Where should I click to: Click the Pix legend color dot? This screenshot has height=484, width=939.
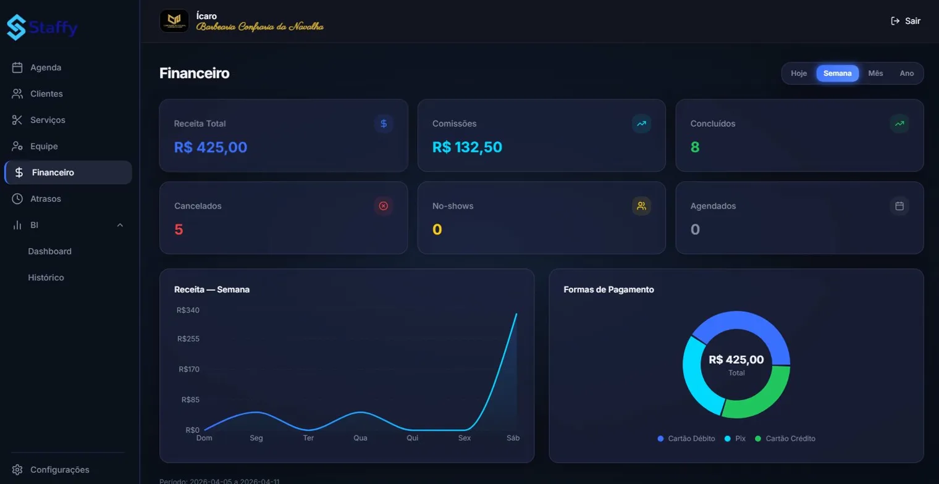pos(727,438)
